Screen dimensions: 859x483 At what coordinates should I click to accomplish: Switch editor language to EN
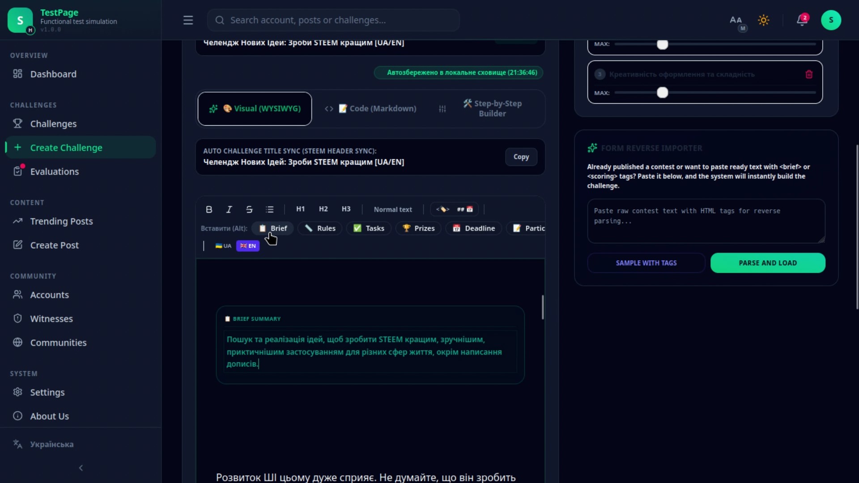(248, 246)
